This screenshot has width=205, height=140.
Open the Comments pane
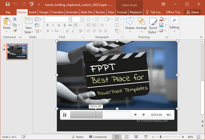click(98, 137)
